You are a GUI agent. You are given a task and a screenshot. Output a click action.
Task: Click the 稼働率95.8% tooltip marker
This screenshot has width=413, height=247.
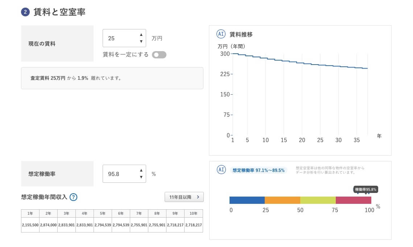(x=366, y=189)
